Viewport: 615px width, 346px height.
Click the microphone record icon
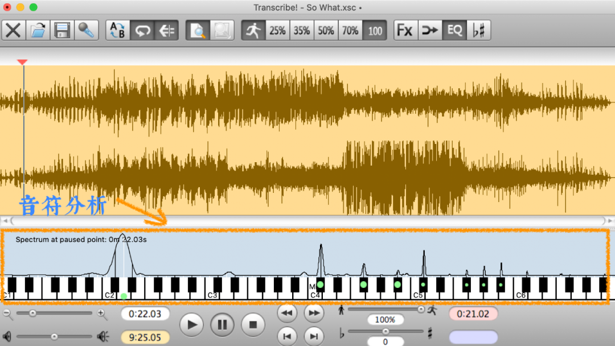(x=87, y=30)
